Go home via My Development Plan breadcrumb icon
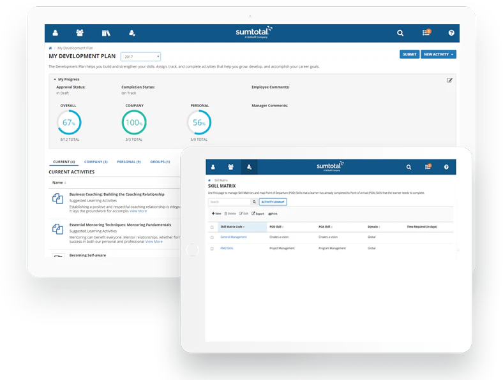Viewport: 503px width, 380px height. [x=50, y=48]
